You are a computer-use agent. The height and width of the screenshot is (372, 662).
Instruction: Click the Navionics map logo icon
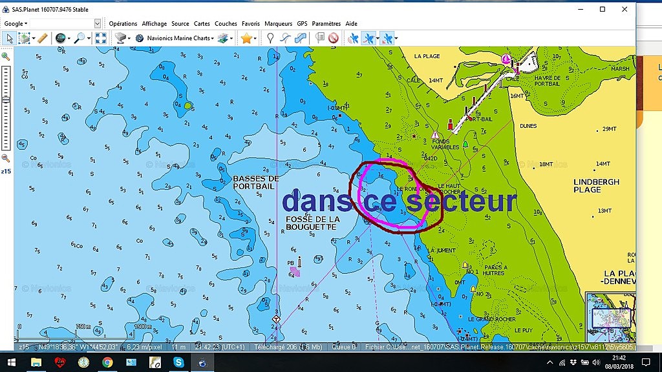[x=140, y=38]
